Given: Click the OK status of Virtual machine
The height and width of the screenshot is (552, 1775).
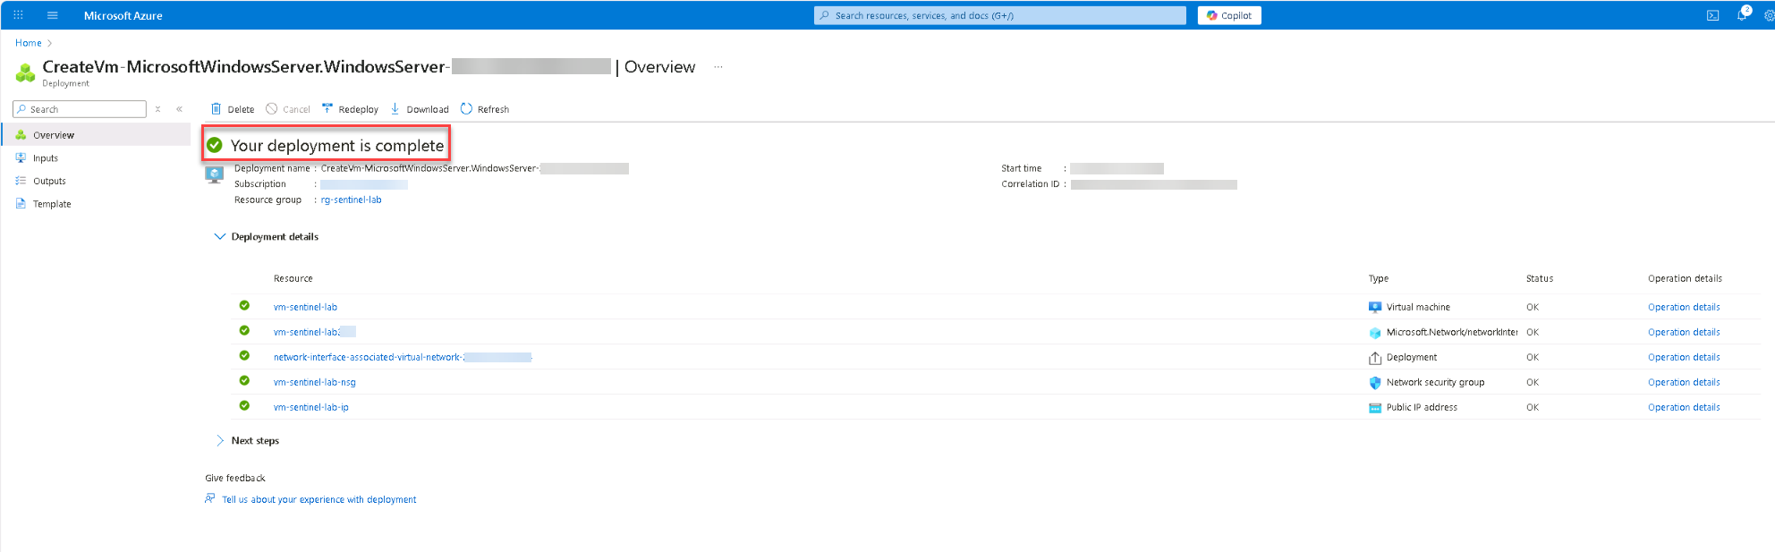Looking at the screenshot, I should 1533,308.
